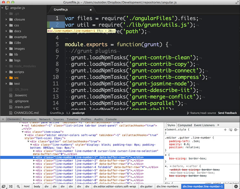Switch to the Console devtools tab
This screenshot has height=189, width=240.
click(111, 119)
